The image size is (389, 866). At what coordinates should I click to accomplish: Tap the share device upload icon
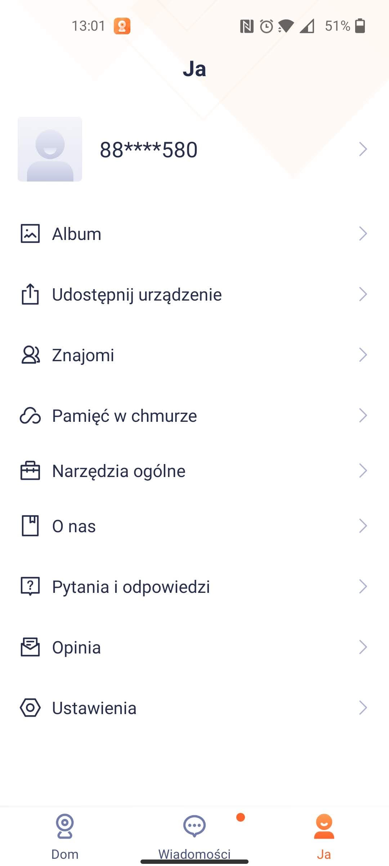tap(30, 294)
